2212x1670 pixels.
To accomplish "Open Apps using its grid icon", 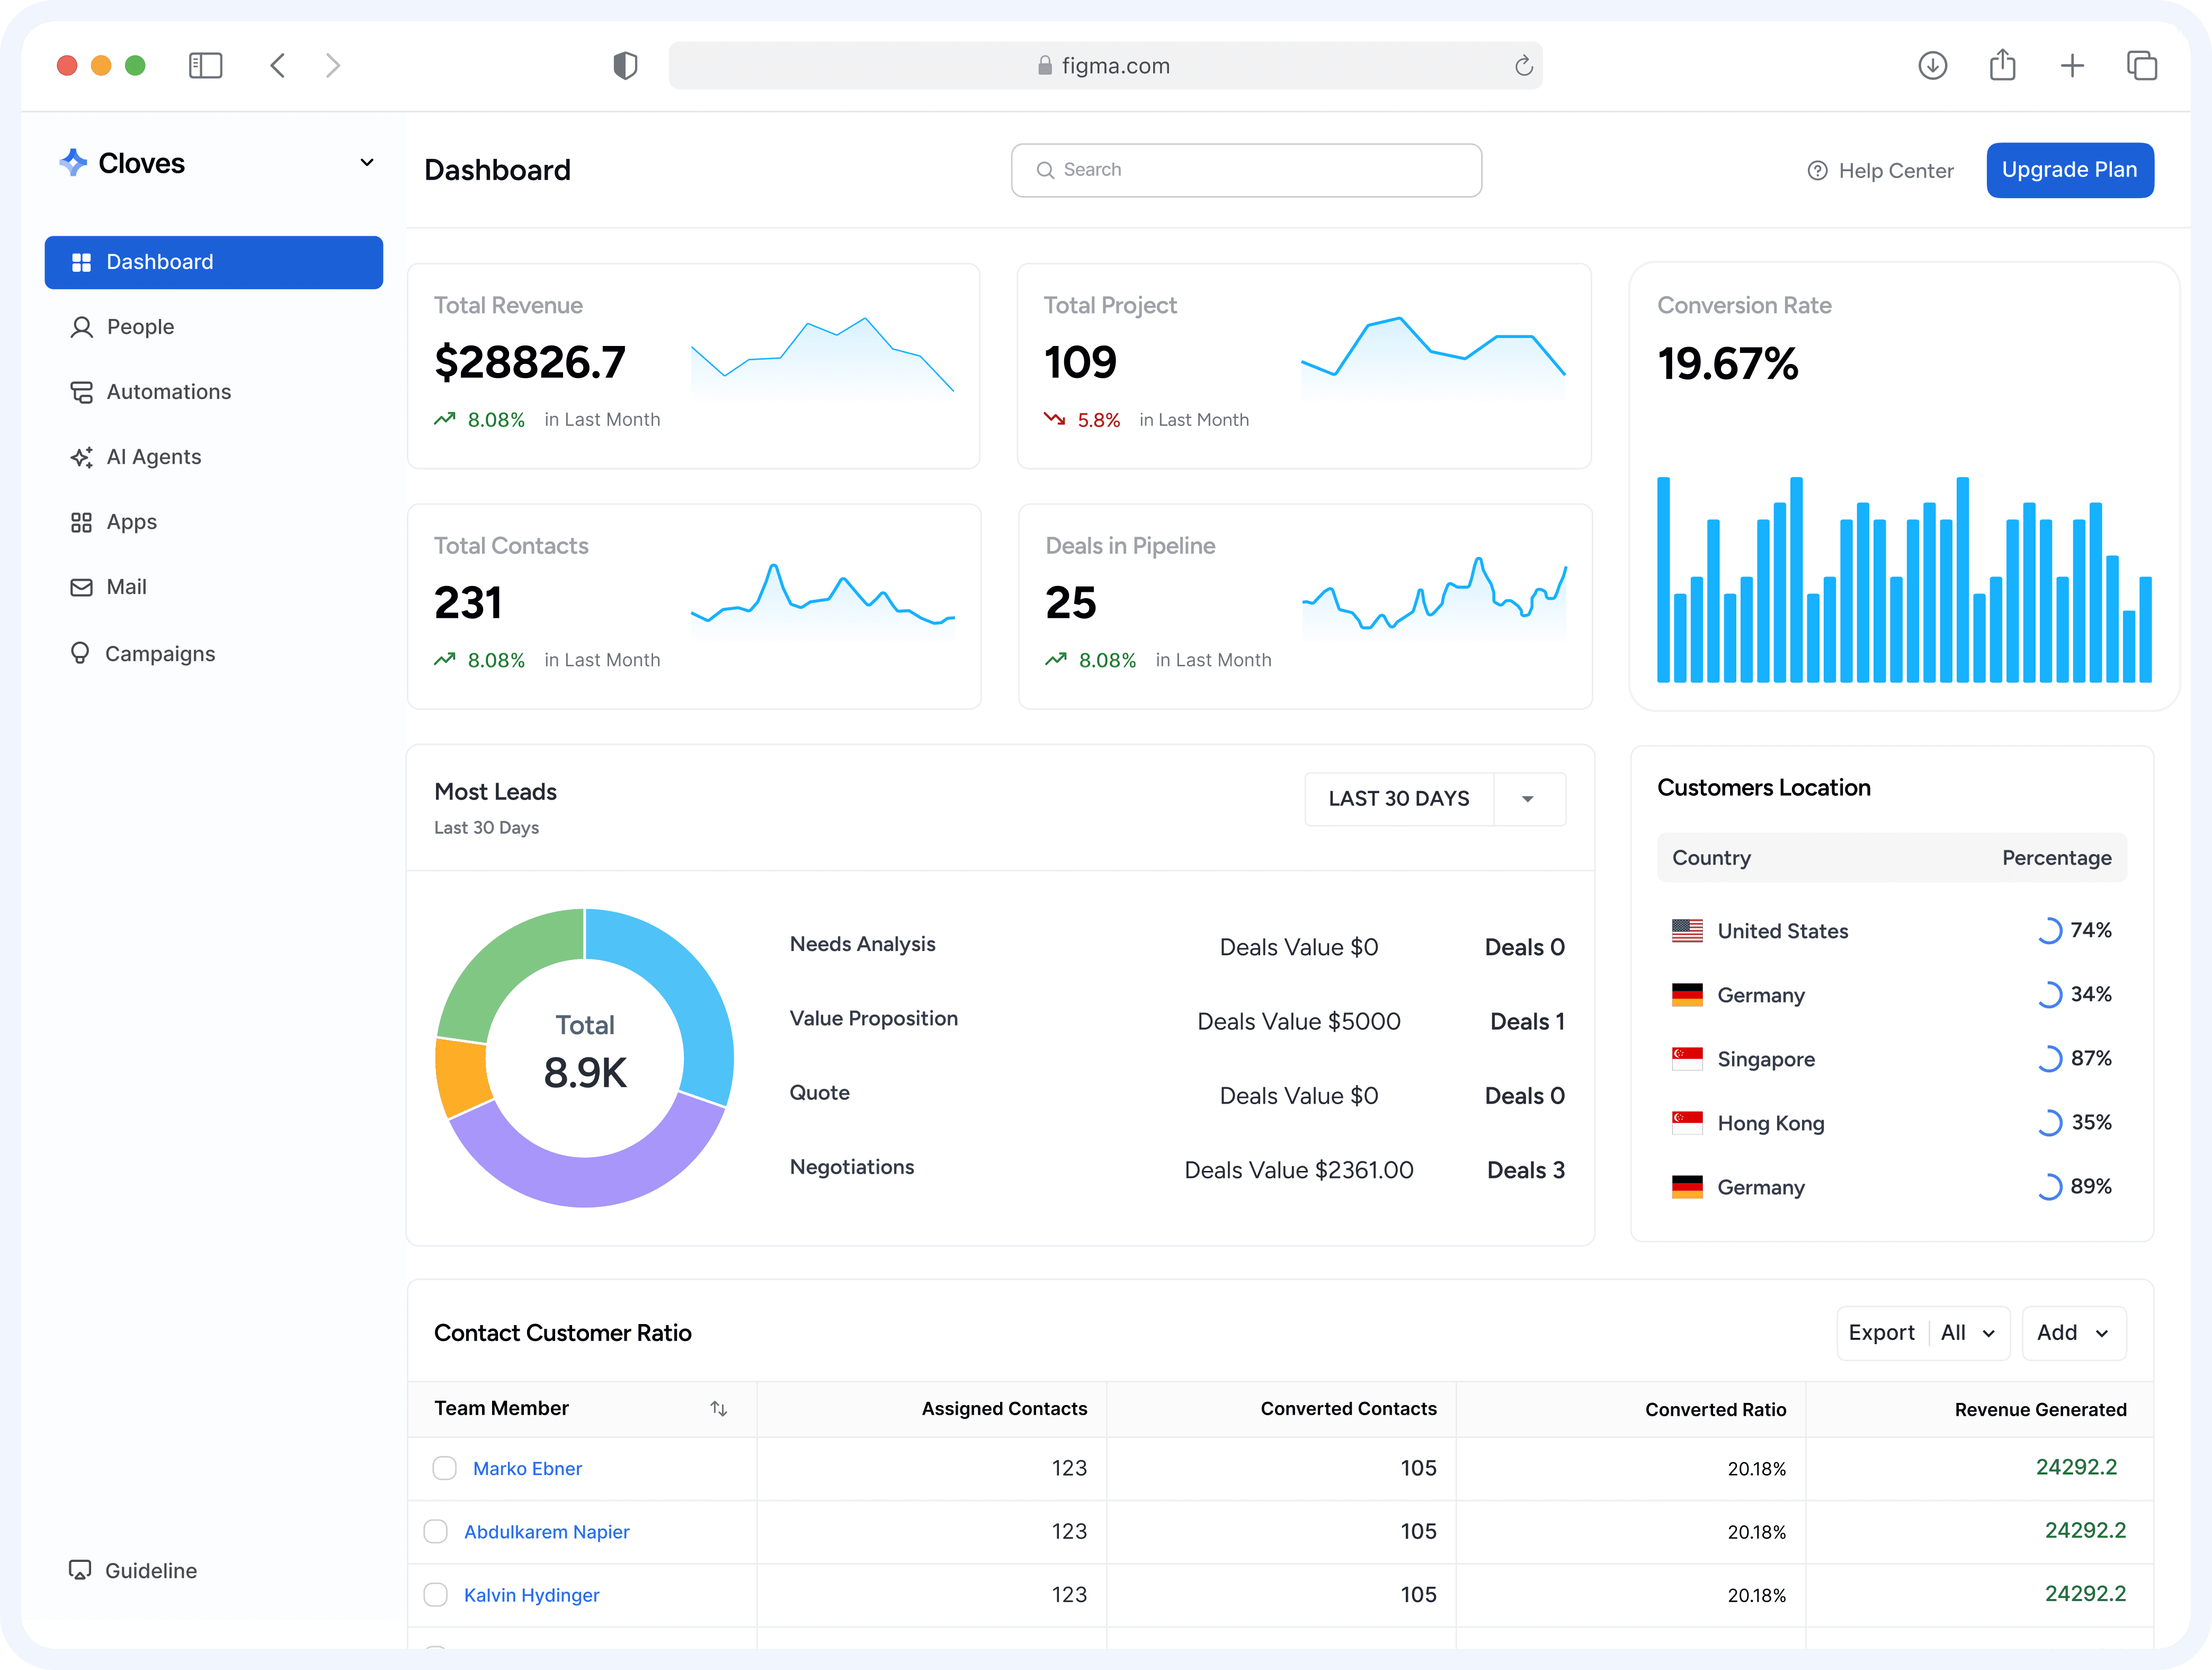I will 82,521.
